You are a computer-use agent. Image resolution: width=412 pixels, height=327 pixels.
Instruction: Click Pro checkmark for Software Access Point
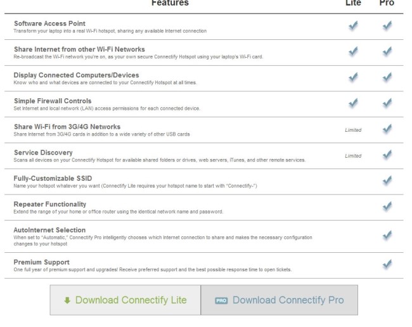pyautogui.click(x=386, y=27)
